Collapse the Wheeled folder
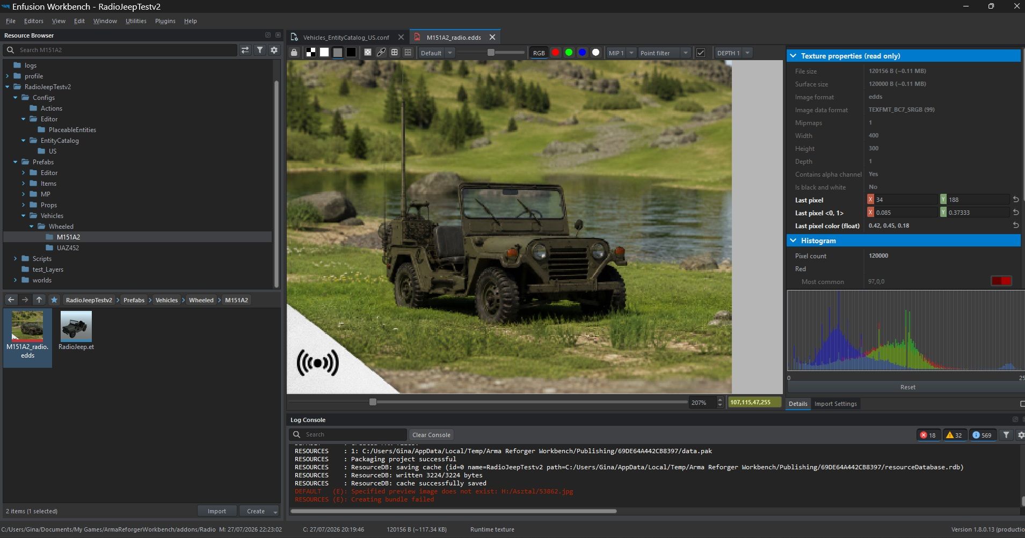Screen dimensions: 1025x538 (x=32, y=227)
